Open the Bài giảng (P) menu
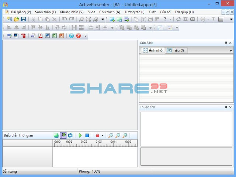Image resolution: width=236 pixels, height=177 pixels. click(21, 12)
